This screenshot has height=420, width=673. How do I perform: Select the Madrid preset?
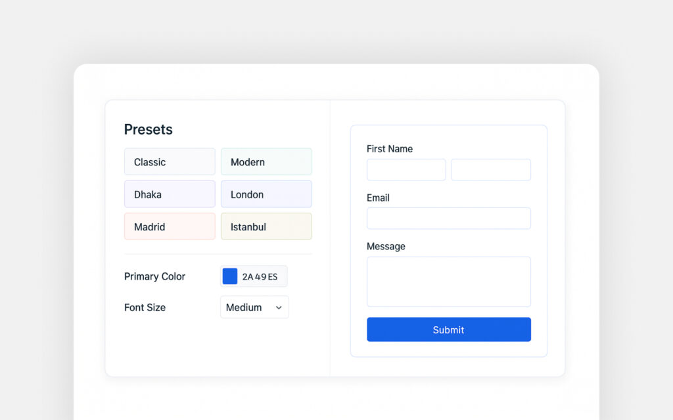coord(170,226)
